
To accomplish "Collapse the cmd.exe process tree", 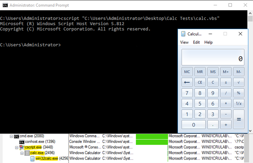I will 11,136.
